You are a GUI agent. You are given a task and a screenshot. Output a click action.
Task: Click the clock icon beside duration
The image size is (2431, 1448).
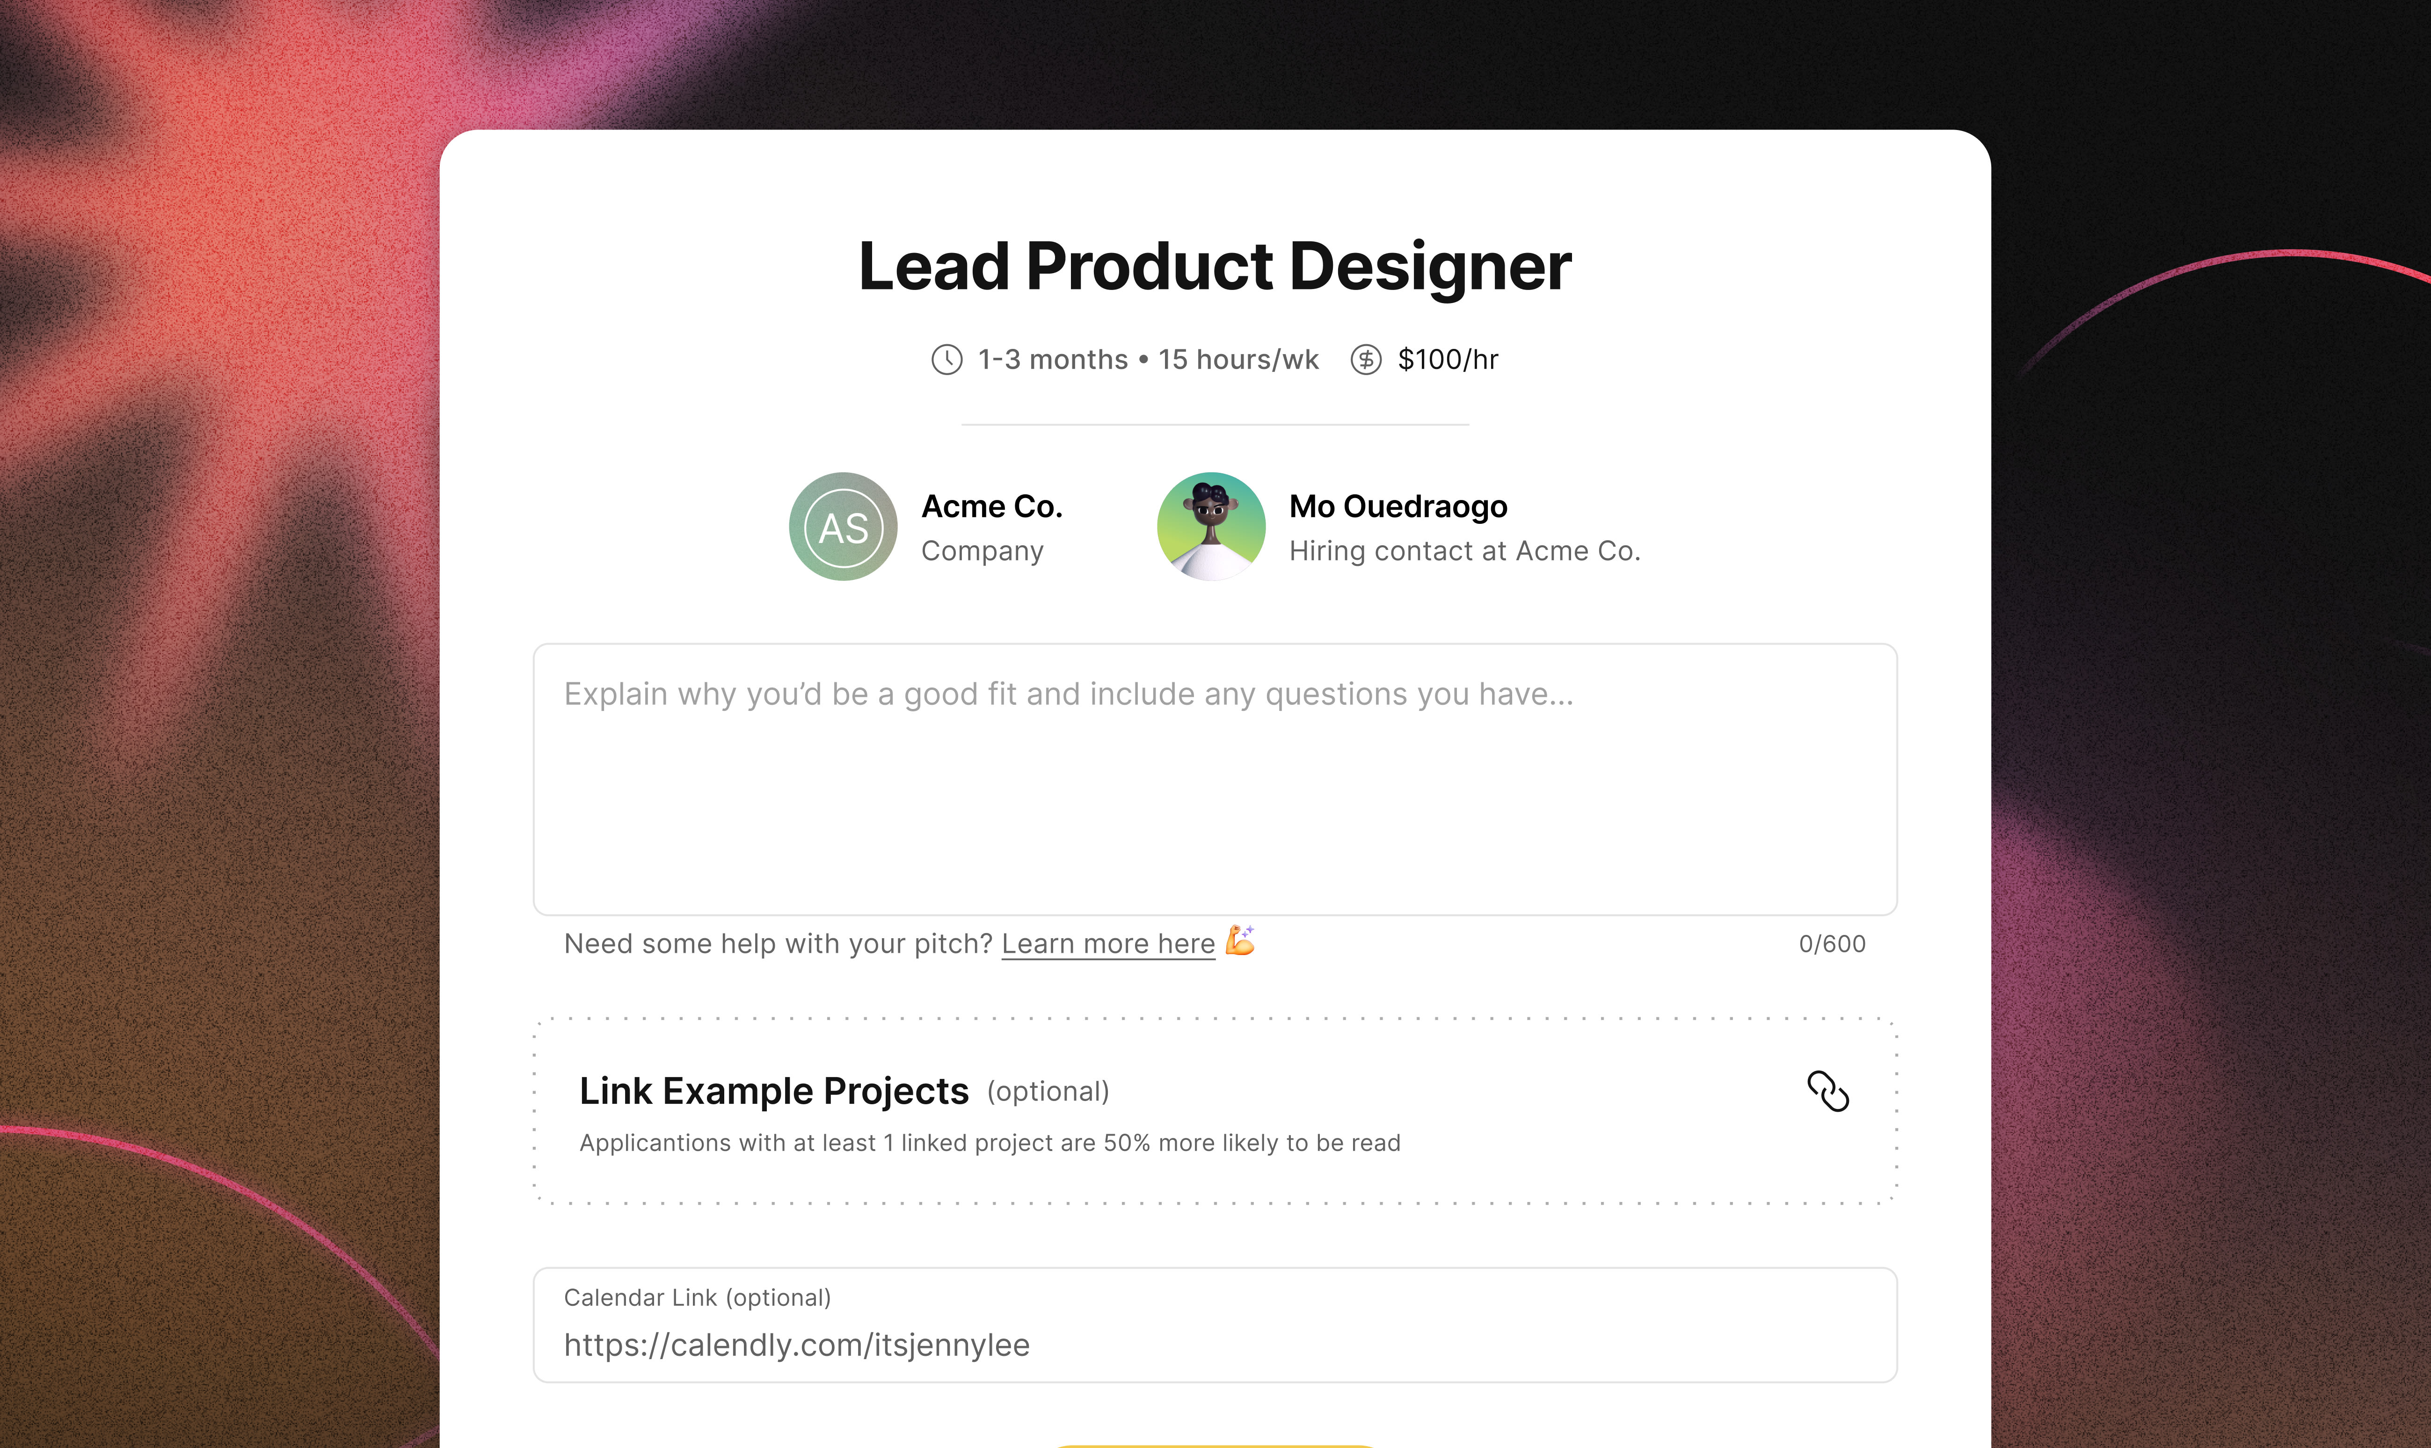coord(946,359)
